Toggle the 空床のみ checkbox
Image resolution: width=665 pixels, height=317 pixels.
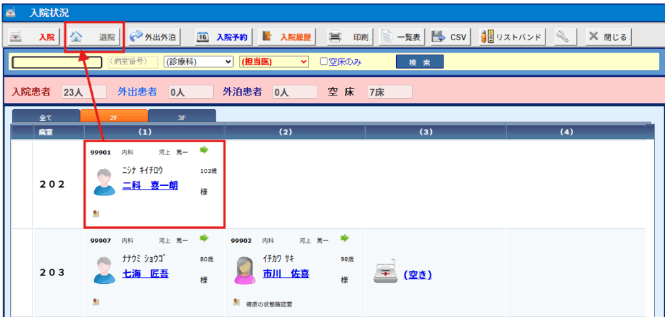[x=324, y=62]
